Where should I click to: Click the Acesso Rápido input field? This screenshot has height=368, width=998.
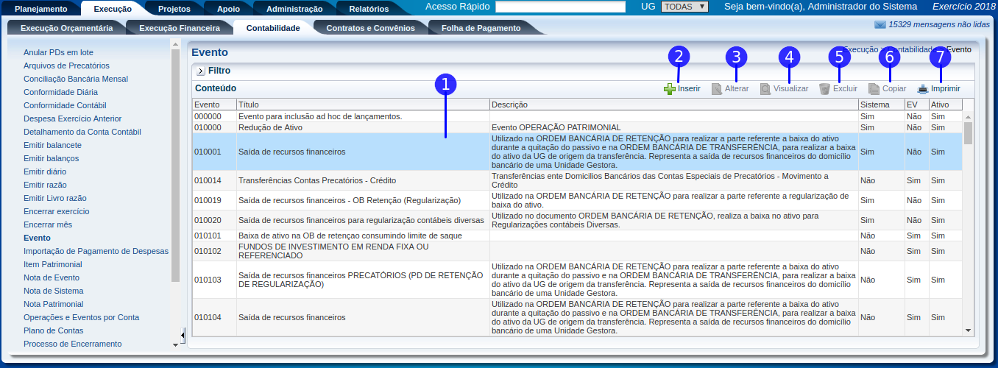[x=559, y=7]
